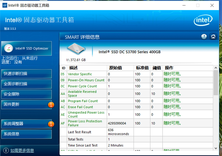Click 随时可用 in the Erase Fail Count row
Viewport: 222px width, 156px height.
[x=172, y=107]
